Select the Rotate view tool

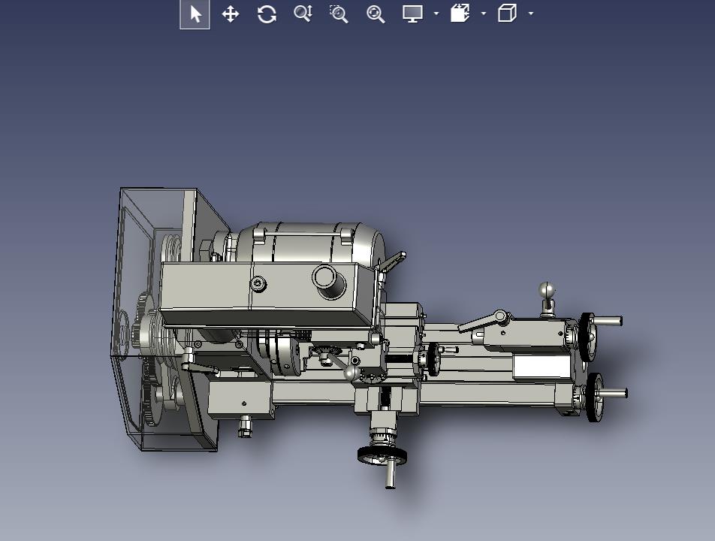(267, 14)
